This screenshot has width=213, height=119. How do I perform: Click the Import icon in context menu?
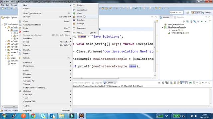[x=20, y=50]
